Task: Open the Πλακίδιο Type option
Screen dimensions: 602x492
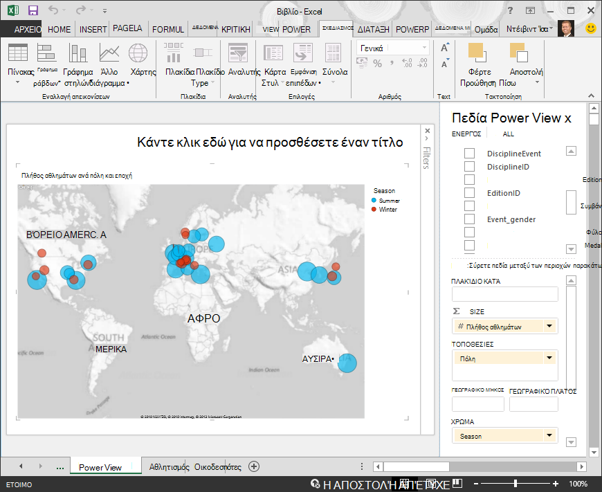Action: (202, 53)
